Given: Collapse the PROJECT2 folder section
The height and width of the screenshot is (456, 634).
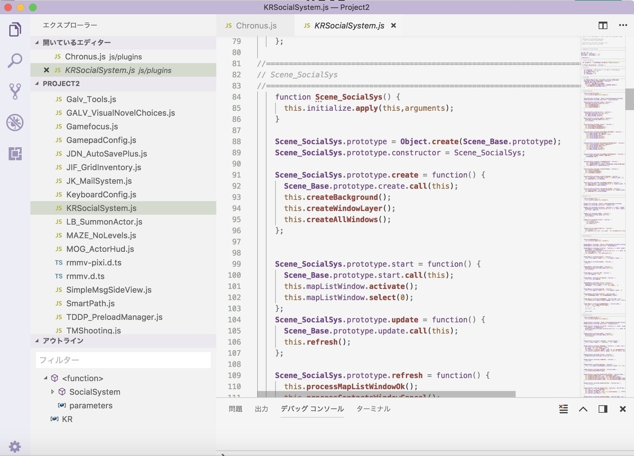Looking at the screenshot, I should click(123, 84).
